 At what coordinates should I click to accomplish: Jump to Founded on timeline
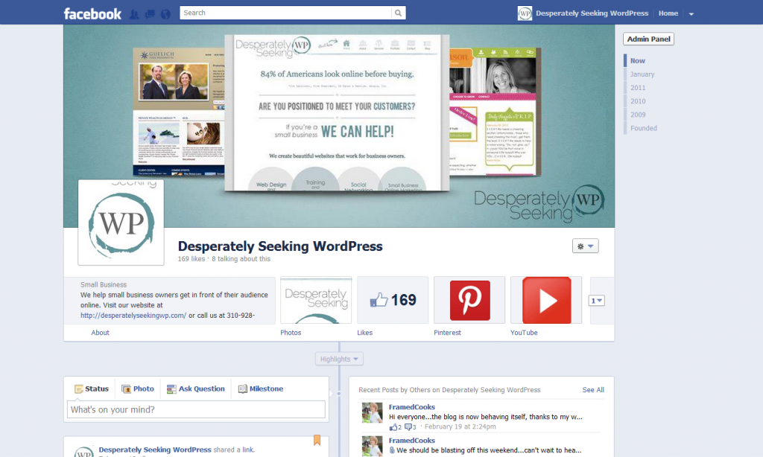tap(643, 128)
